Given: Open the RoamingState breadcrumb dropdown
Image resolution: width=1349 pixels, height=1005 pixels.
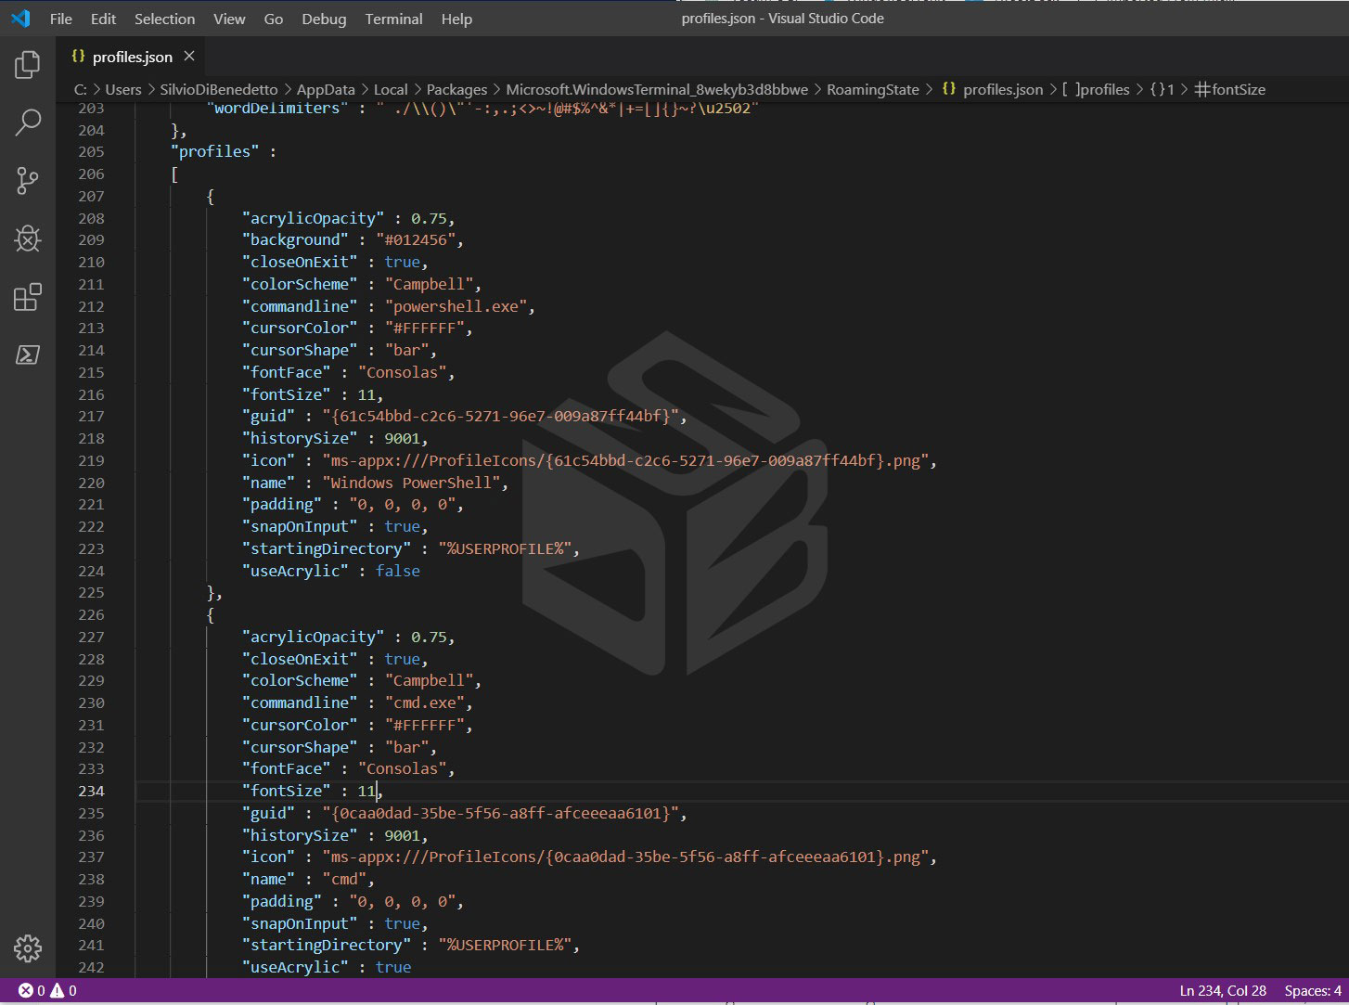Looking at the screenshot, I should tap(872, 89).
